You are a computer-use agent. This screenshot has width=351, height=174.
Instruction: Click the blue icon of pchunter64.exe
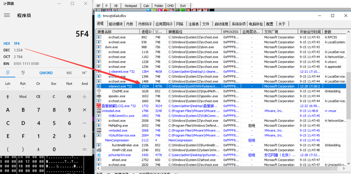[x=99, y=155]
